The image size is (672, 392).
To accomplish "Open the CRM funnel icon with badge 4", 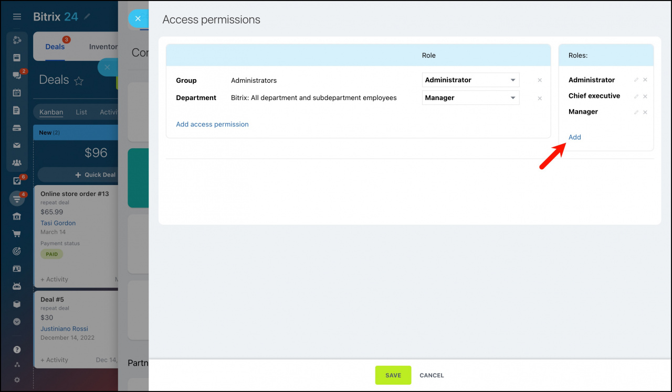I will point(17,199).
